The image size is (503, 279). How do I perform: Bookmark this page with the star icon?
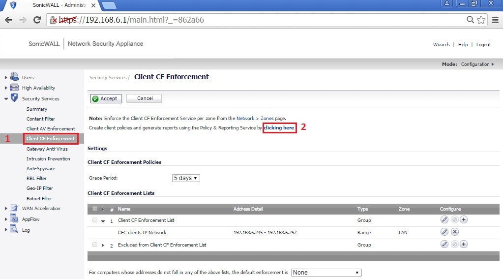point(481,20)
